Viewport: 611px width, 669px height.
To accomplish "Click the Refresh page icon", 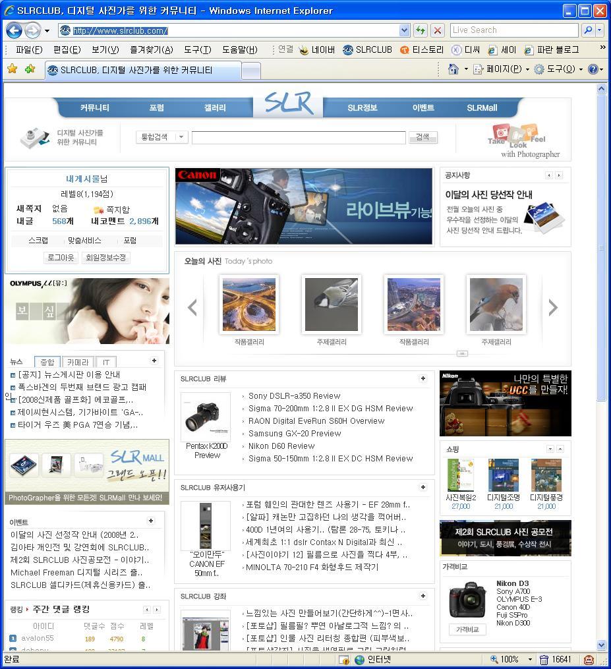I will [x=421, y=30].
